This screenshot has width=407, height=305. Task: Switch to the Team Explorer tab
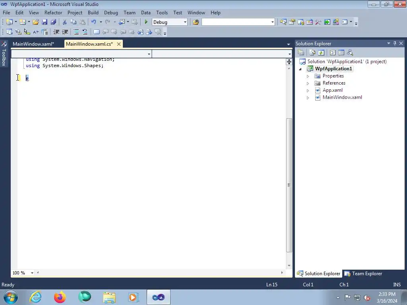[363, 274]
